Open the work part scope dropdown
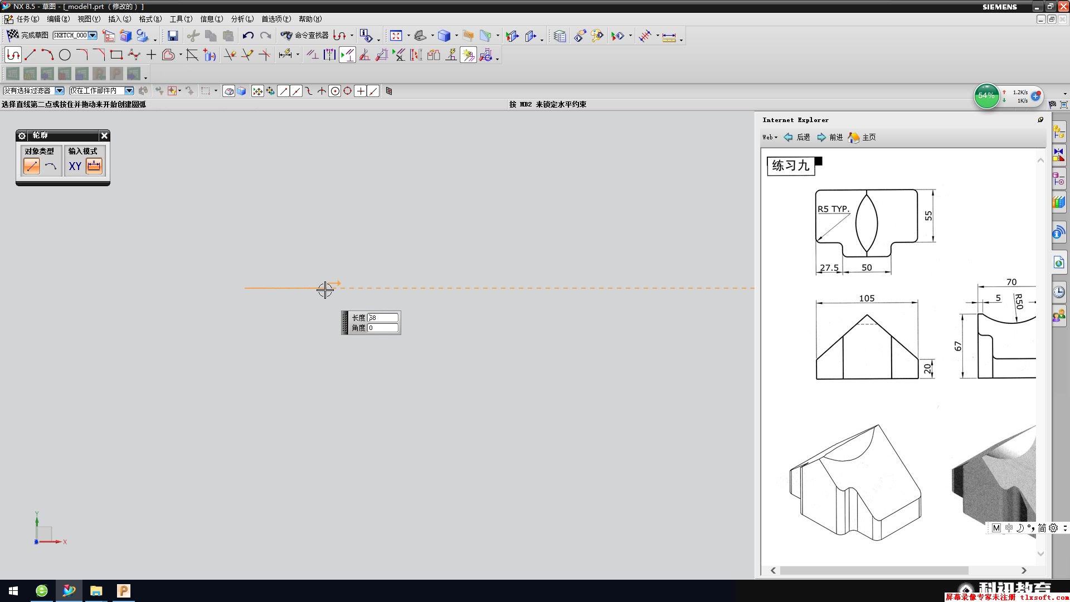Image resolution: width=1070 pixels, height=602 pixels. [129, 91]
